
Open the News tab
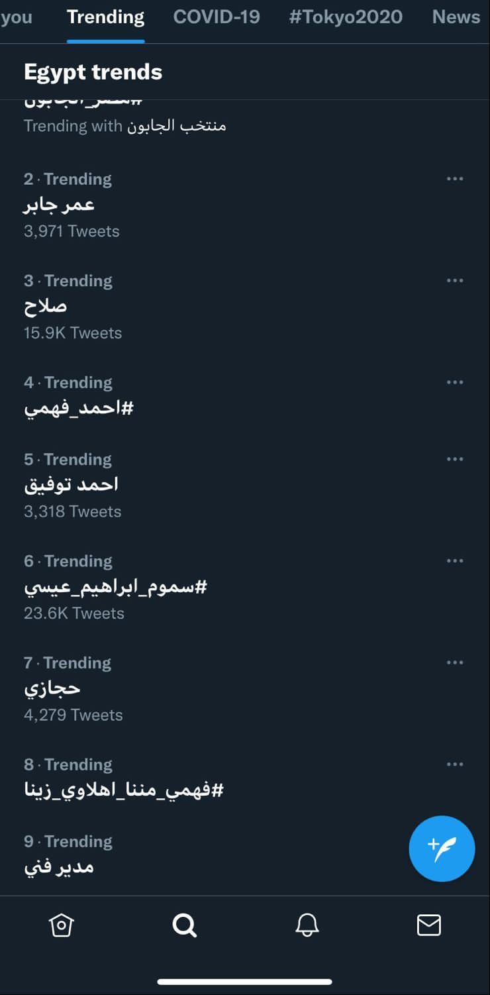[456, 17]
